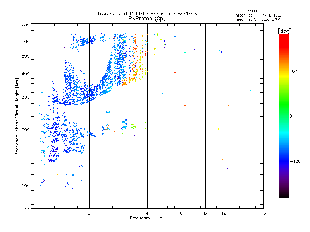Click the 'mean, sd,O: -77.4, 16.2' text
Image resolution: width=310 pixels, height=232 pixels.
coord(258,15)
